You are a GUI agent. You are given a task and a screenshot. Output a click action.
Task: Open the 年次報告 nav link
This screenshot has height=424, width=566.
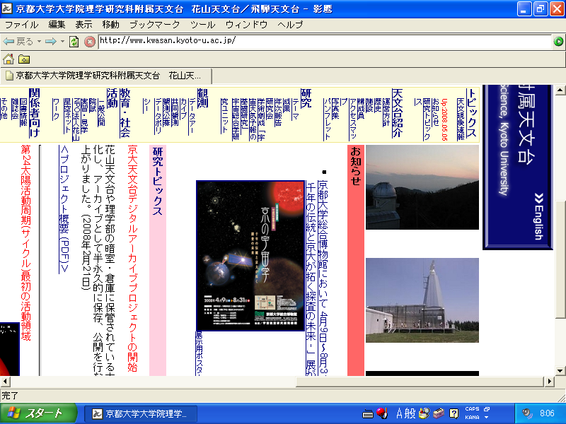(x=277, y=112)
